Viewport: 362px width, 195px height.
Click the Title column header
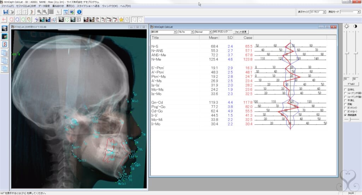175,38
